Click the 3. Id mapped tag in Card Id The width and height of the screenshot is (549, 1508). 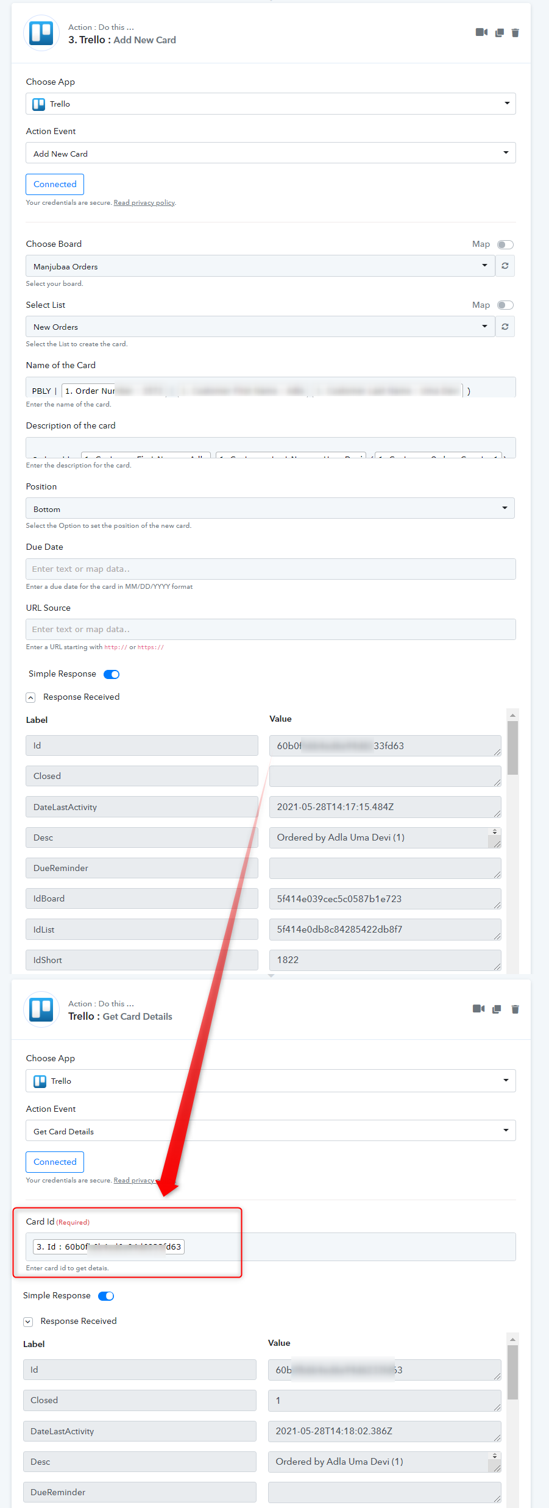(108, 1247)
